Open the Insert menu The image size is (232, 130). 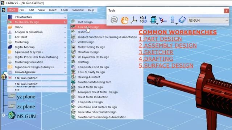click(x=53, y=10)
